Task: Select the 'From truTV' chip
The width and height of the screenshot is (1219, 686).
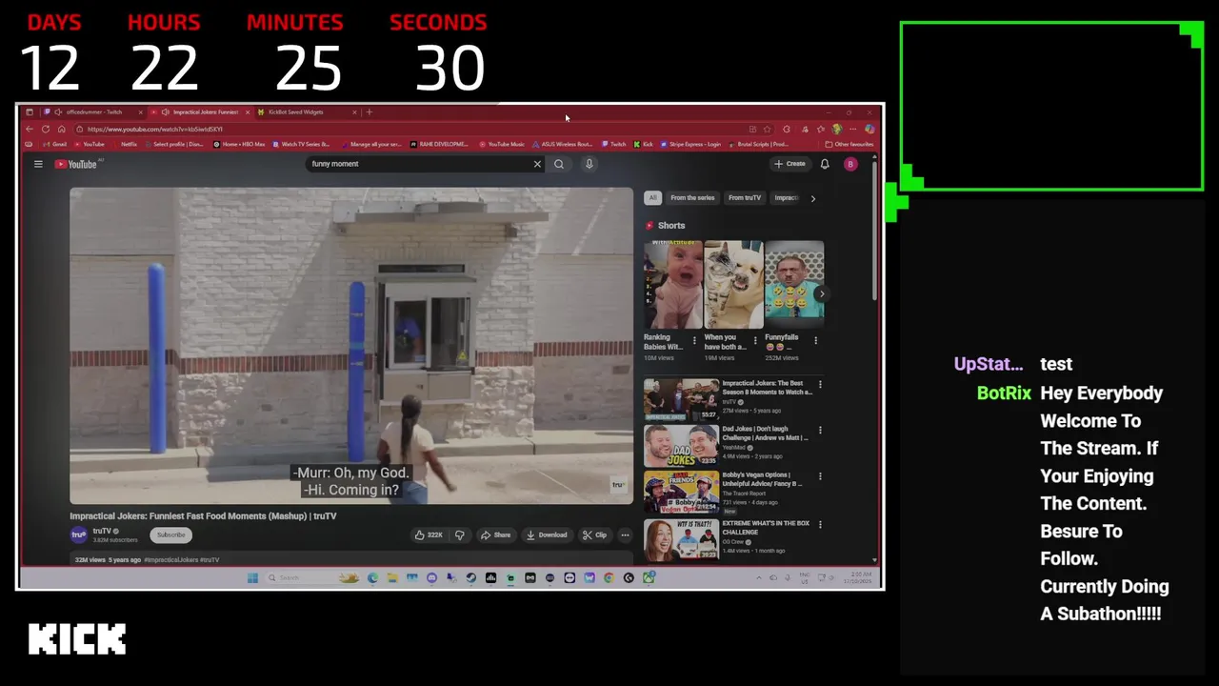Action: (x=745, y=198)
